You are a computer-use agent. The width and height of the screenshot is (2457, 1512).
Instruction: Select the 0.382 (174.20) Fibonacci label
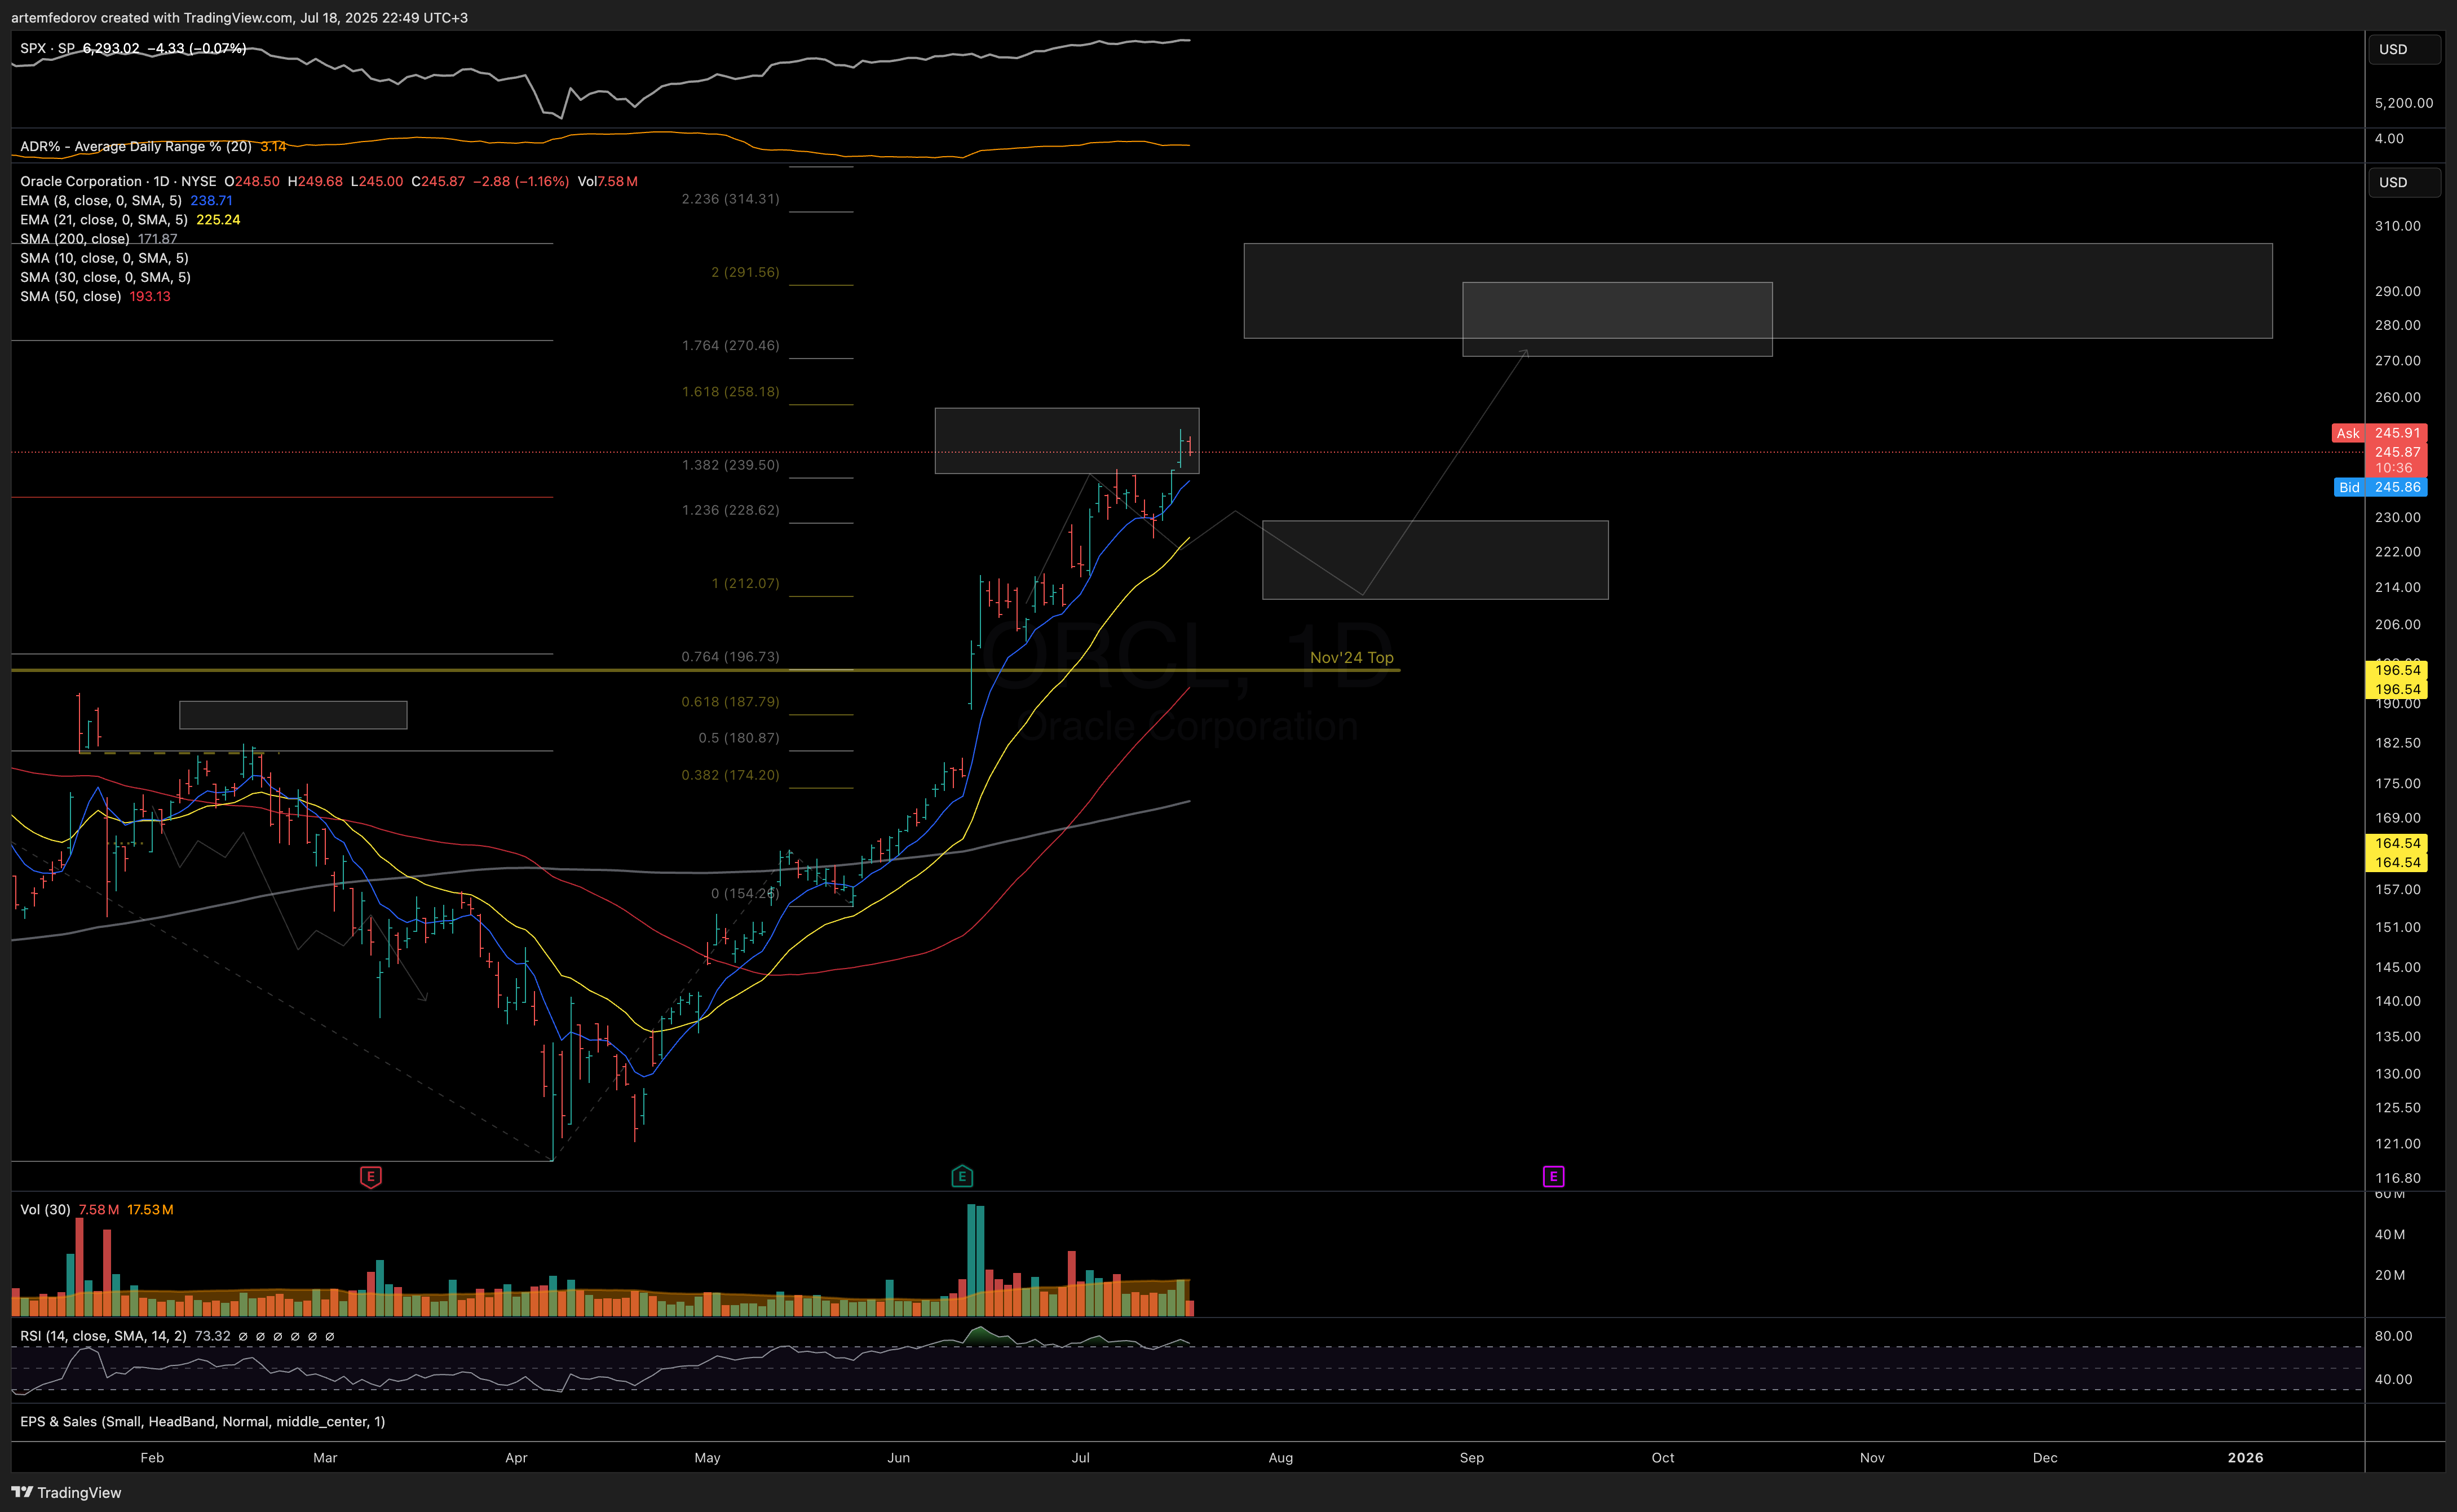coord(730,774)
